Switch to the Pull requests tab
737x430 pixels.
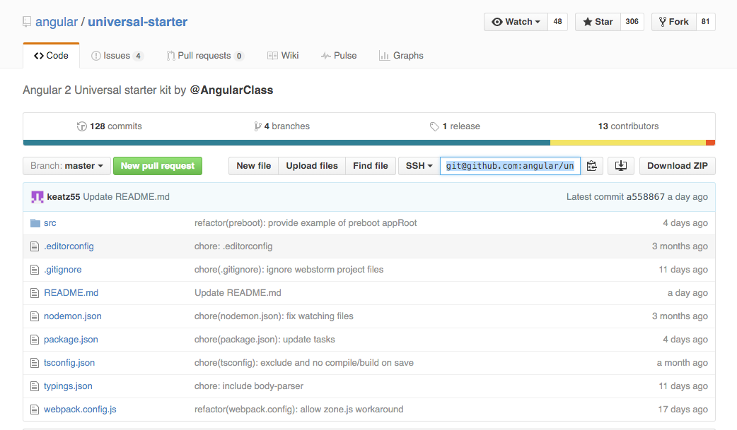point(205,55)
